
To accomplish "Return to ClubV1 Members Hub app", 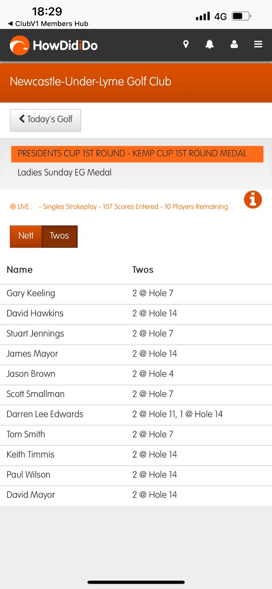I will tap(48, 24).
